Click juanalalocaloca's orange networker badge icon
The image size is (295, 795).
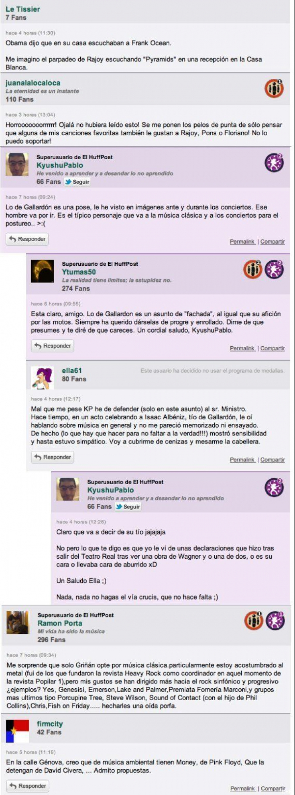[x=274, y=88]
